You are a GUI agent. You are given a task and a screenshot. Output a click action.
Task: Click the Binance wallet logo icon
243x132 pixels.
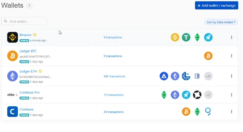[x=13, y=37]
